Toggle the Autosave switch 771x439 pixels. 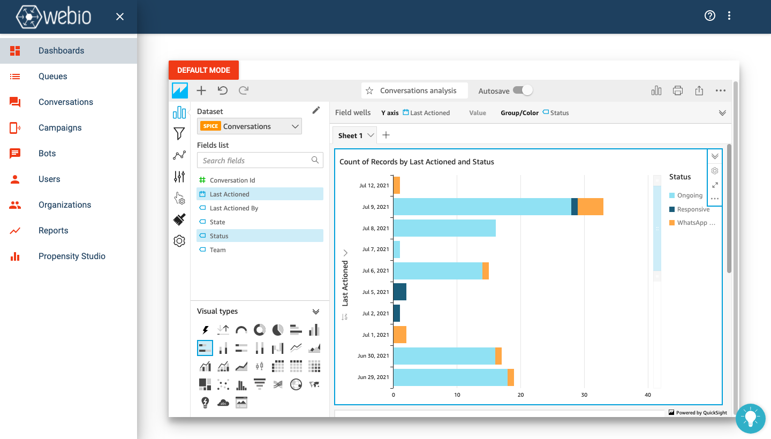point(523,90)
